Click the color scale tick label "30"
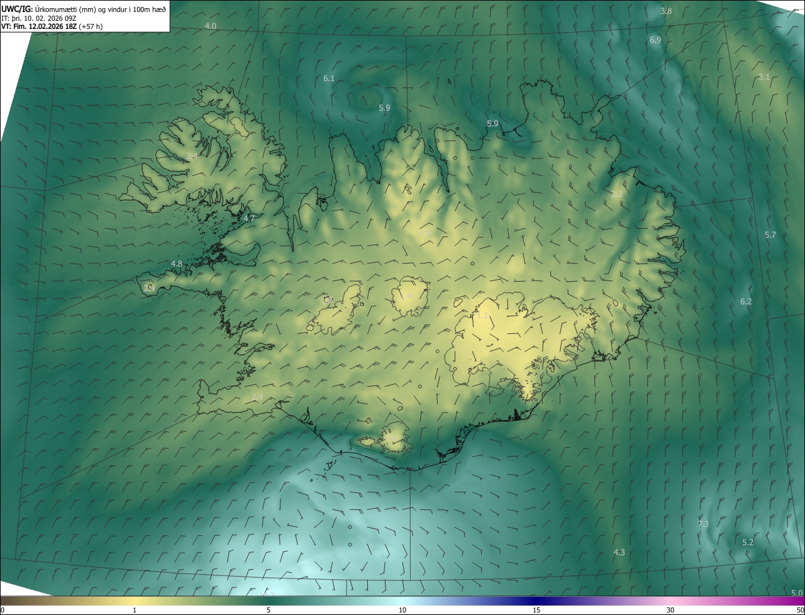This screenshot has height=615, width=805. 670,610
